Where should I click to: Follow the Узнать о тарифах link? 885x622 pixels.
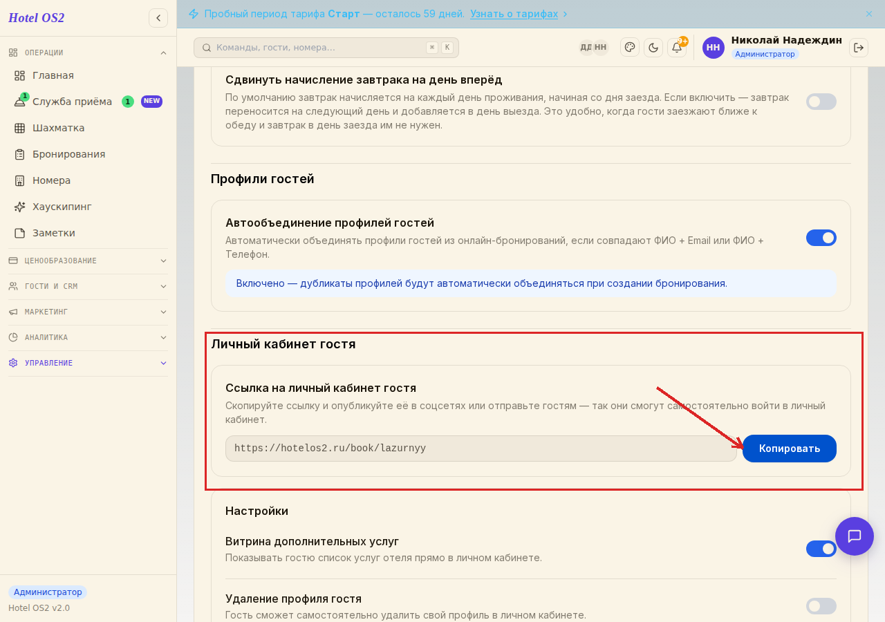[x=514, y=14]
